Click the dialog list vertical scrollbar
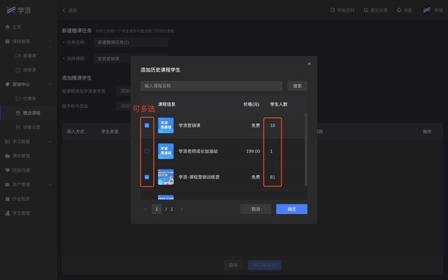The width and height of the screenshot is (448, 280). pyautogui.click(x=306, y=149)
